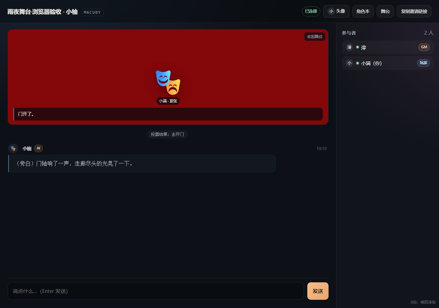
Task: Click the AI badge next to 小柚
Action: click(x=38, y=149)
